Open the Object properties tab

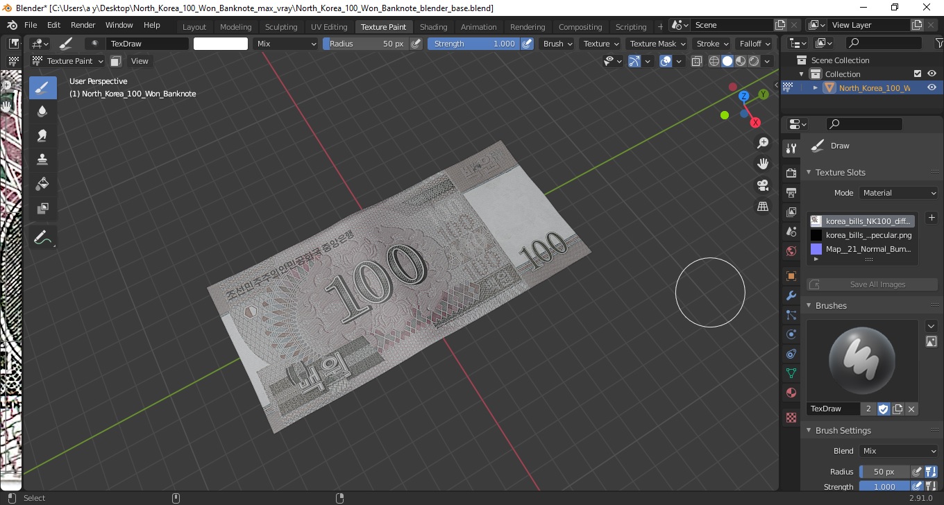(x=791, y=276)
